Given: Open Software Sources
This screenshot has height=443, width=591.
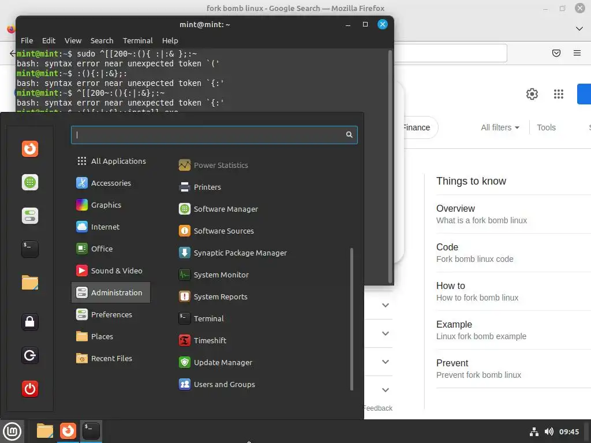Looking at the screenshot, I should point(216,231).
